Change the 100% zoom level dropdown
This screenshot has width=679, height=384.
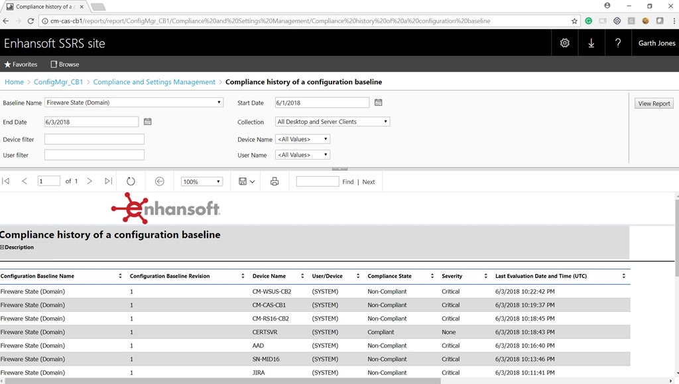(x=202, y=181)
